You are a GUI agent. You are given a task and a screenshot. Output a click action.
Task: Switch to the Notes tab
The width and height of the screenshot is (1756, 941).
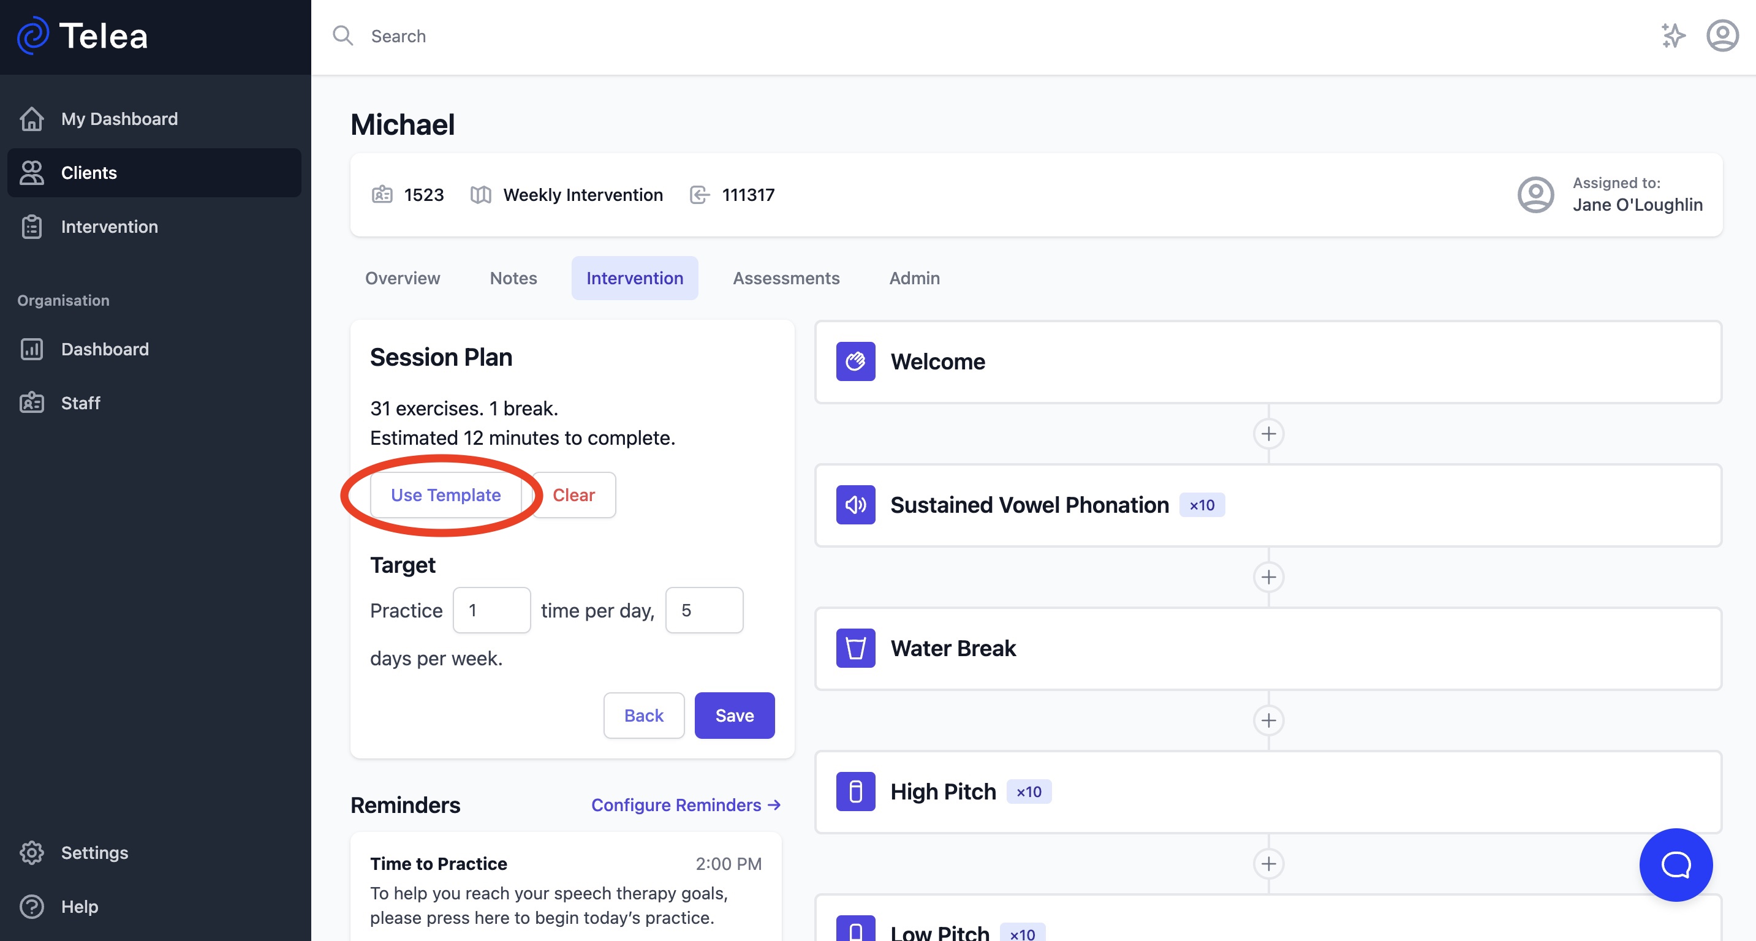click(x=513, y=278)
